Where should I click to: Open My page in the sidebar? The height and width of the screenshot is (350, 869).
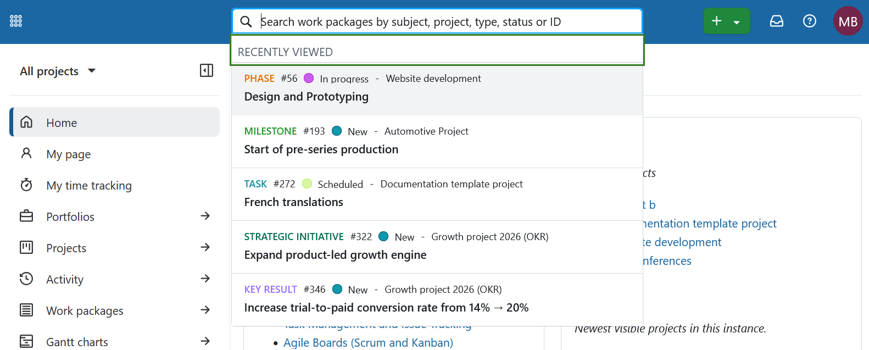(x=68, y=154)
